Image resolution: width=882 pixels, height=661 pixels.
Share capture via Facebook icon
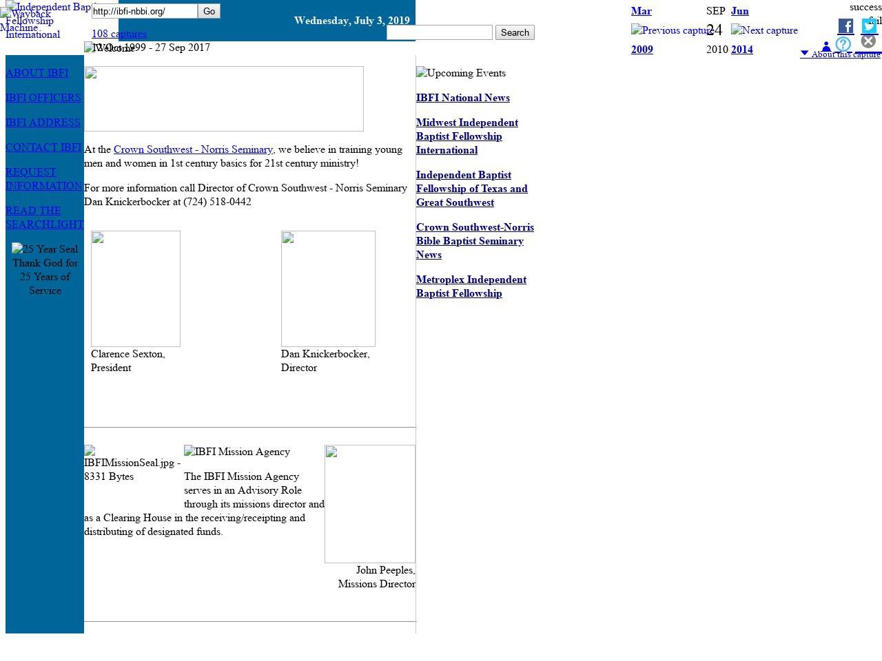click(845, 26)
